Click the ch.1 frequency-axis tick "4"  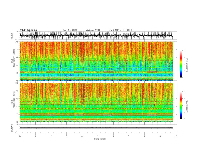(x=17, y=65)
